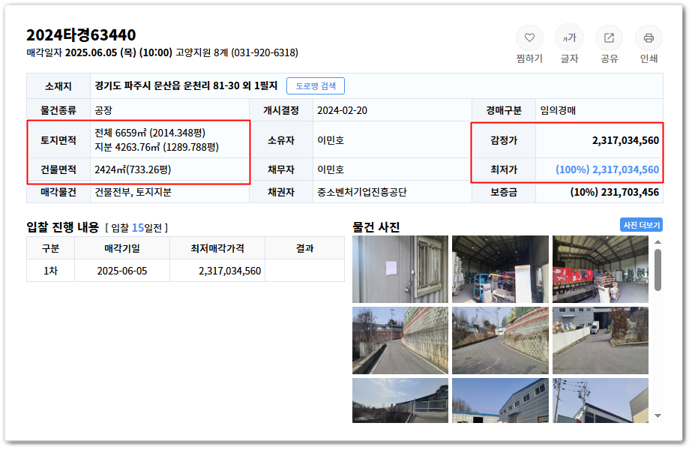Image resolution: width=692 pixels, height=450 pixels.
Task: Click the 인쇄 printer icon
Action: pos(649,38)
